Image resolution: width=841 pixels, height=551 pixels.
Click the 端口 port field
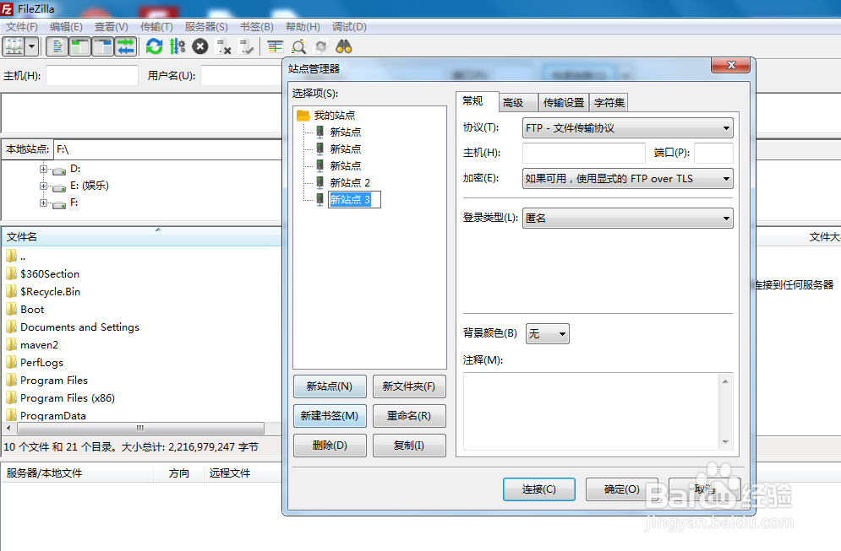713,153
